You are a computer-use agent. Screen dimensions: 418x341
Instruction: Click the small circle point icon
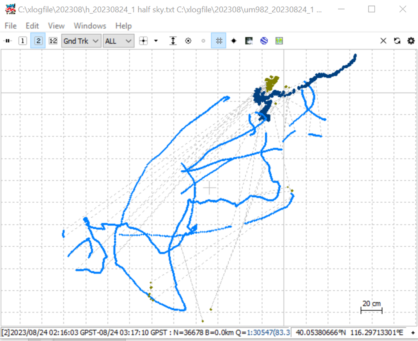pyautogui.click(x=203, y=41)
